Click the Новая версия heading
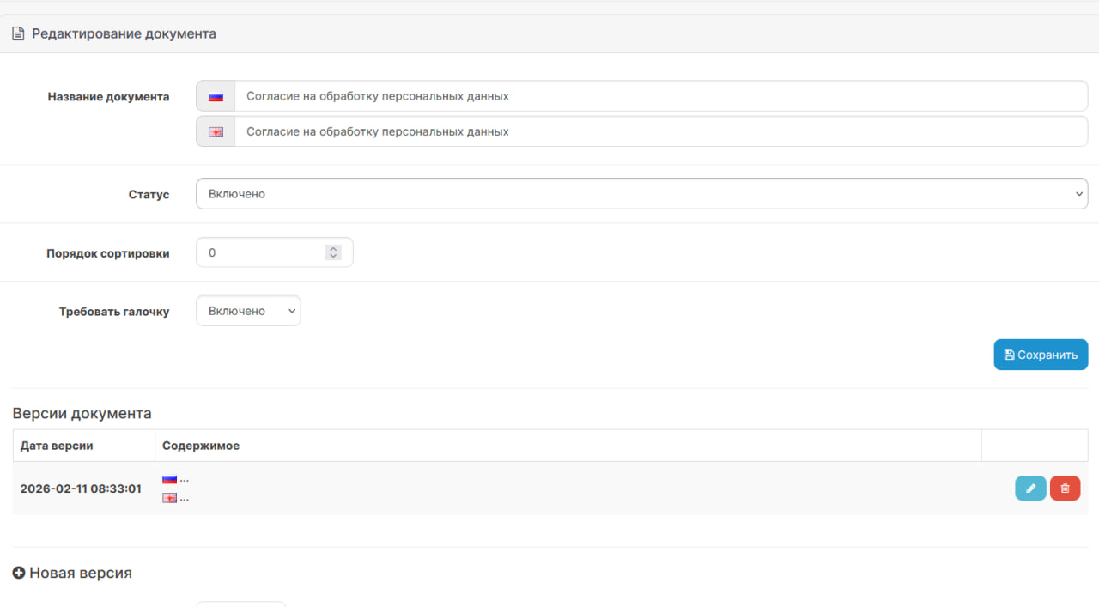 [x=81, y=573]
